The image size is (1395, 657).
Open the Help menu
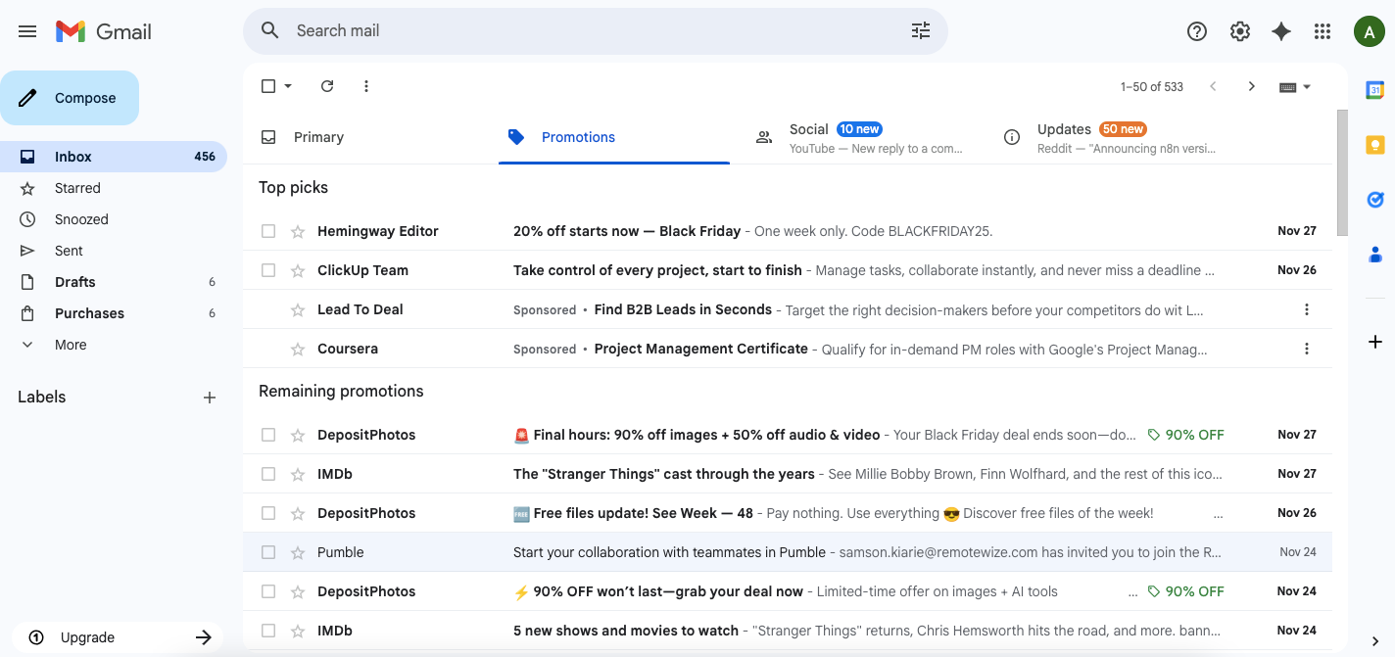click(1196, 30)
